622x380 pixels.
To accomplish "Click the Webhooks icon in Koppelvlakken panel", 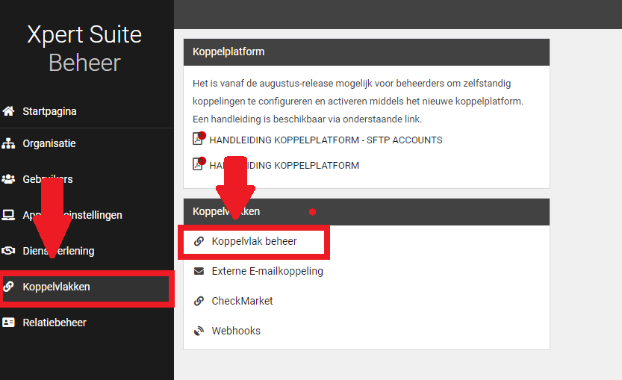I will click(x=199, y=331).
